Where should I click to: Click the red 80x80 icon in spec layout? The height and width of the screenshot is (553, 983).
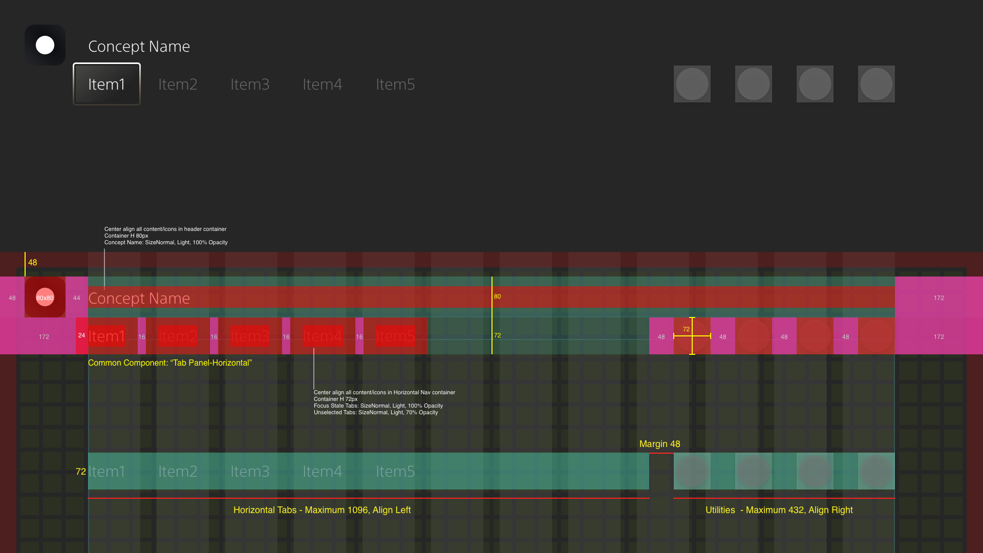45,297
